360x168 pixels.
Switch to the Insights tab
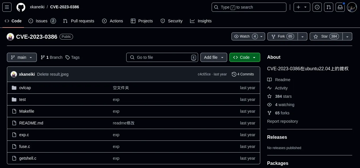coord(201,21)
